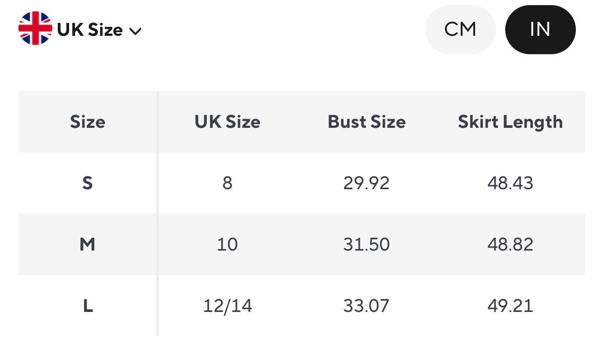Image resolution: width=603 pixels, height=337 pixels.
Task: Click bust size value 33.07
Action: click(x=367, y=306)
